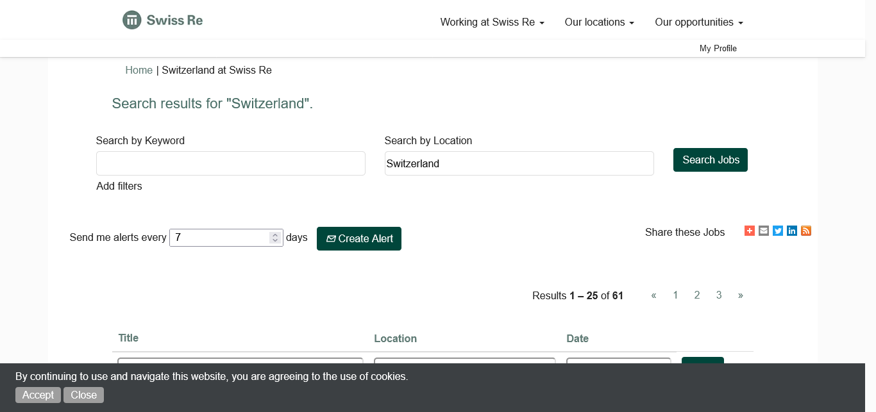Screen dimensions: 876x412
Task: Click the Create Alert button
Action: coord(358,238)
